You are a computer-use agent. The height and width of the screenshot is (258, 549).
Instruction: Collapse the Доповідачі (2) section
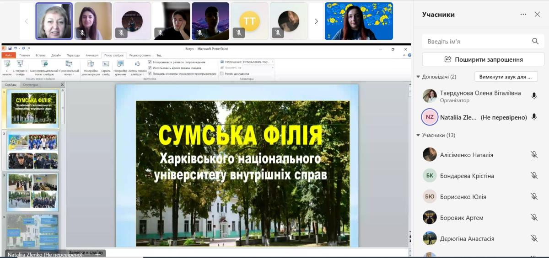(x=418, y=77)
